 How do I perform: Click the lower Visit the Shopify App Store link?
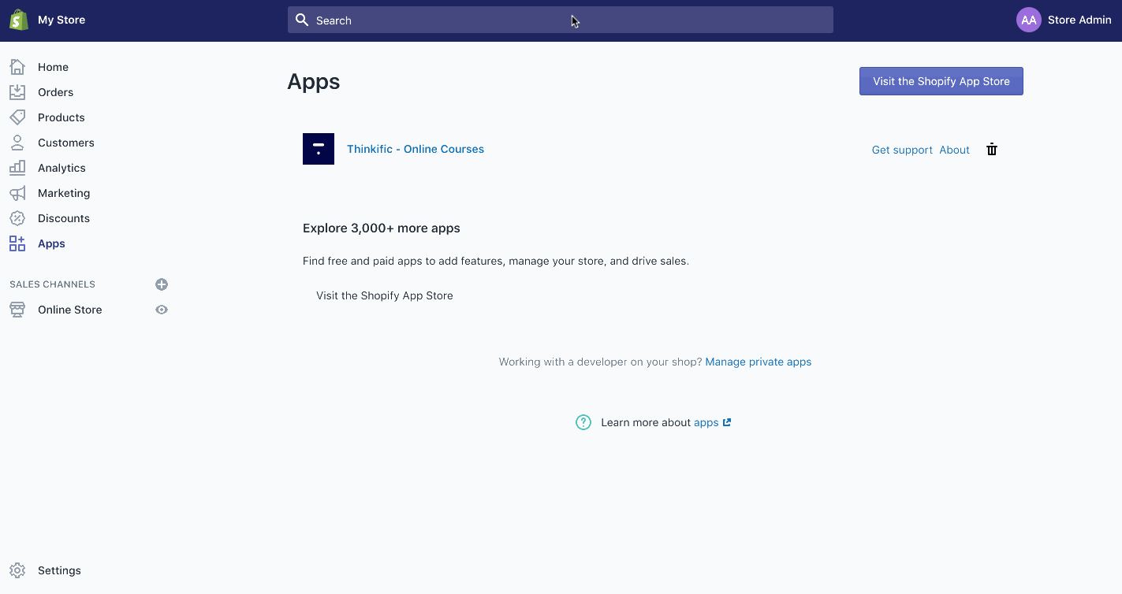click(385, 295)
